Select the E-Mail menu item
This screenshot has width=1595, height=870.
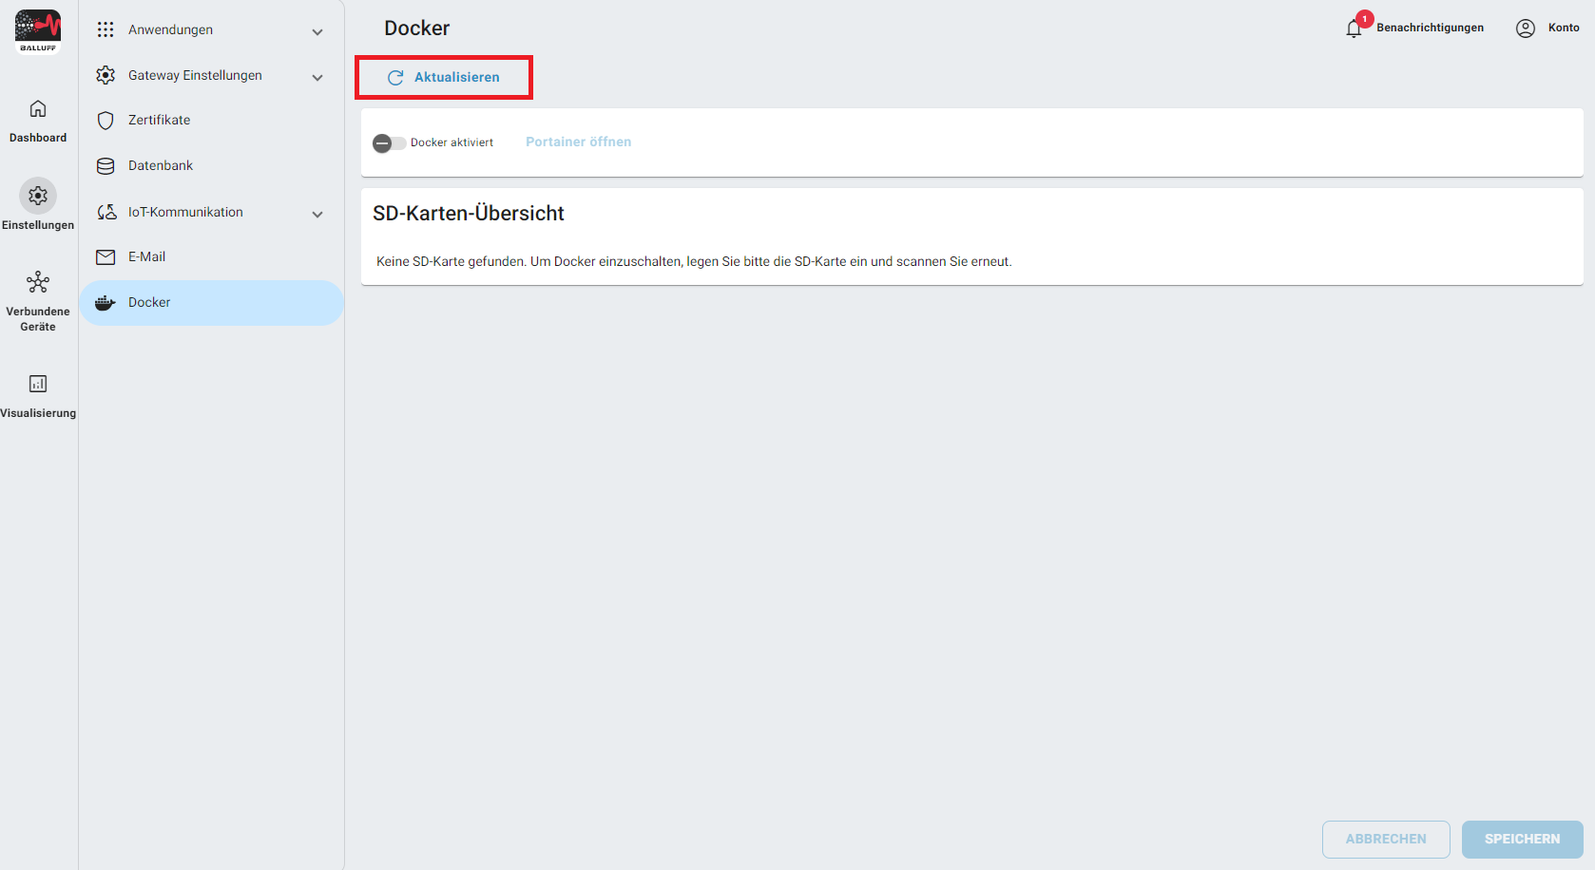pyautogui.click(x=147, y=257)
